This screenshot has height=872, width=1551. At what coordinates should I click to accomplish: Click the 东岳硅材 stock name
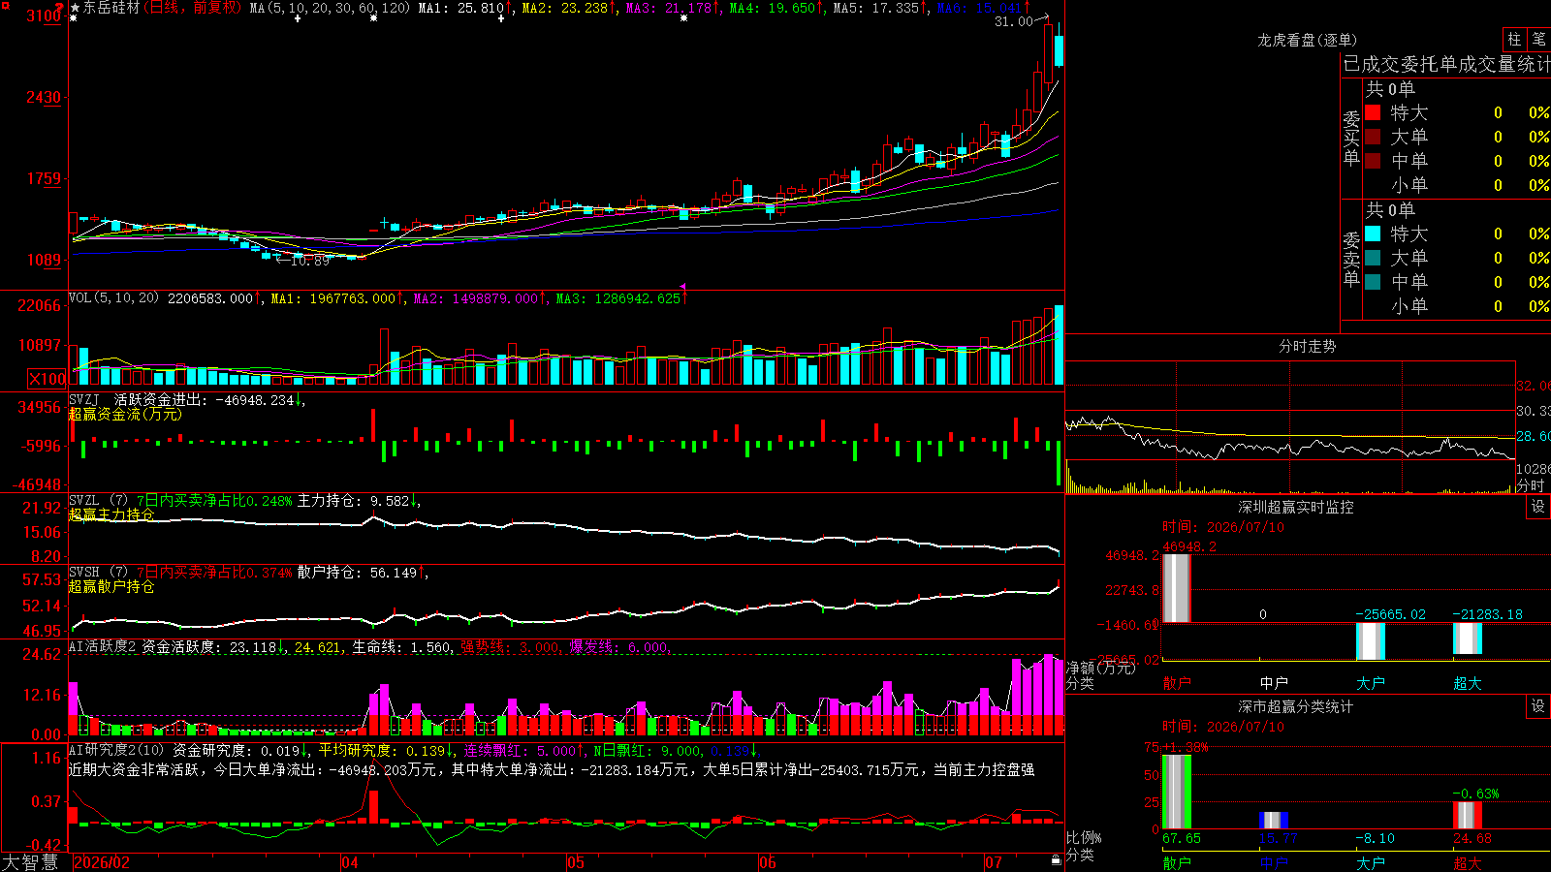[111, 8]
